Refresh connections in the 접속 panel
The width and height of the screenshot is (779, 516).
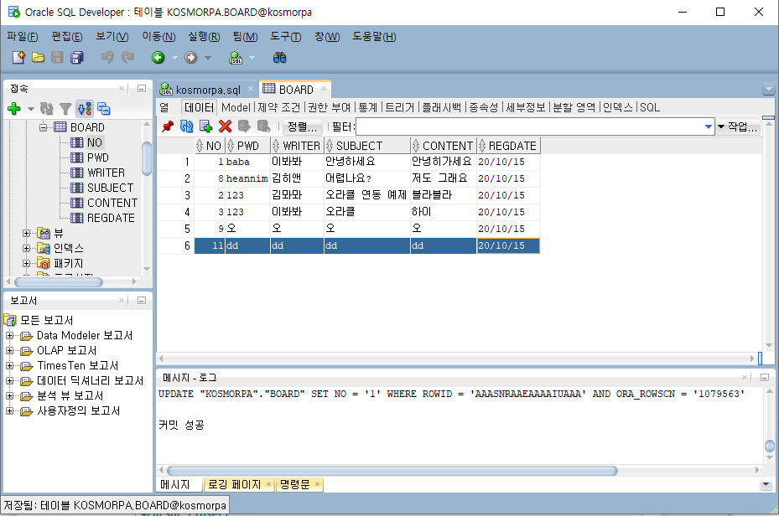[x=47, y=108]
